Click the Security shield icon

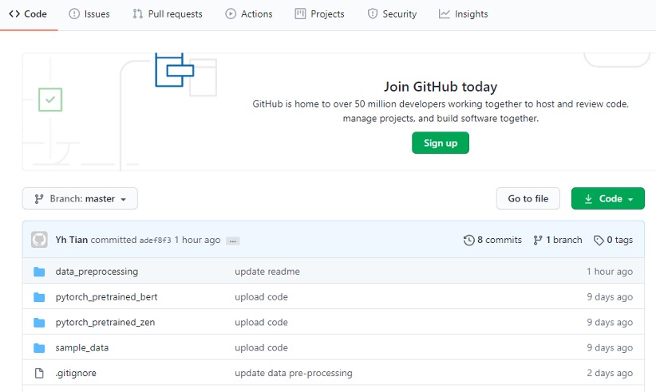pos(373,14)
